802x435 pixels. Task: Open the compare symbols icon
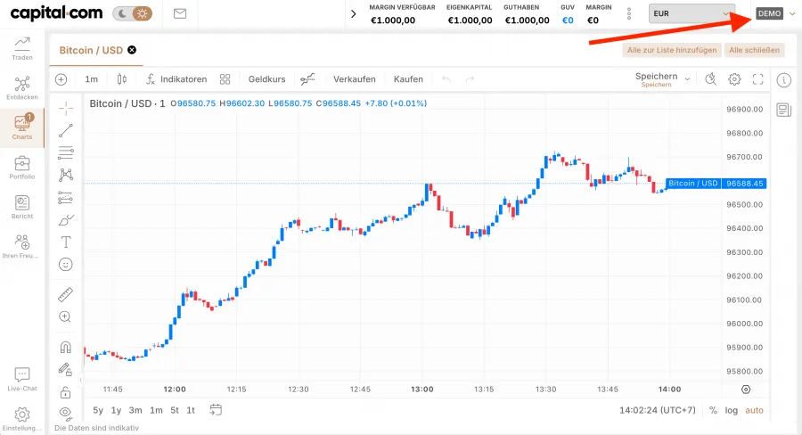[x=307, y=79]
